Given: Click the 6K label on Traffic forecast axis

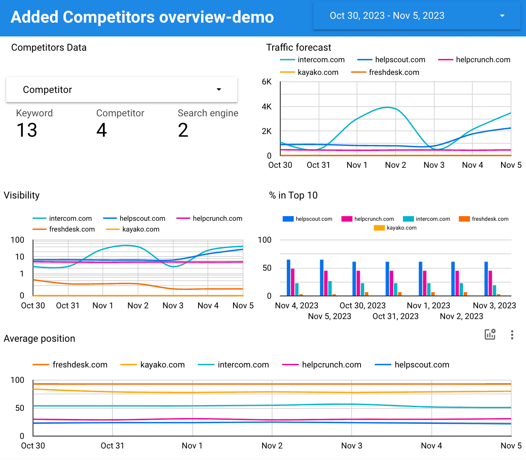Looking at the screenshot, I should (267, 82).
